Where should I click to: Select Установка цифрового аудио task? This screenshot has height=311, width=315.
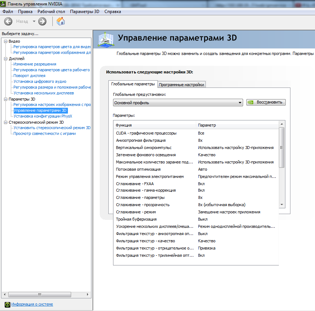coord(40,81)
